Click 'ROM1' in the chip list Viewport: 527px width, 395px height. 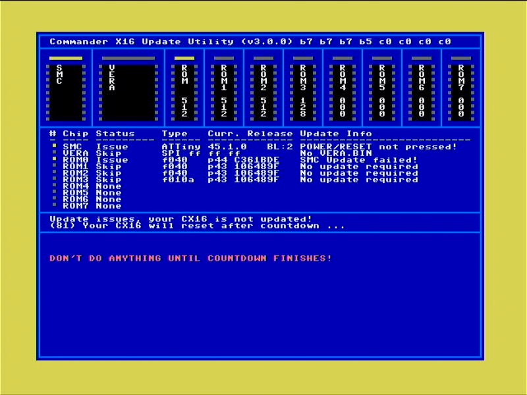[76, 167]
